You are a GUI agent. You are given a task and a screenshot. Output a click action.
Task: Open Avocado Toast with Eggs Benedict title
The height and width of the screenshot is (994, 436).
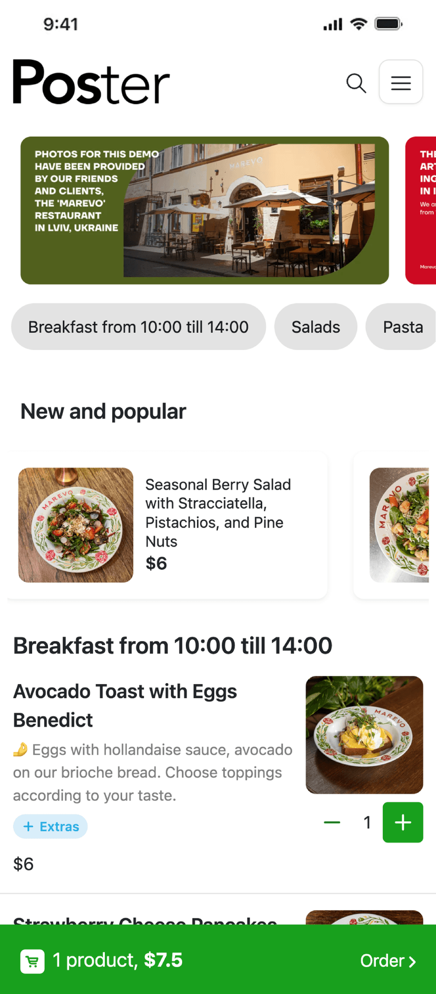(125, 705)
